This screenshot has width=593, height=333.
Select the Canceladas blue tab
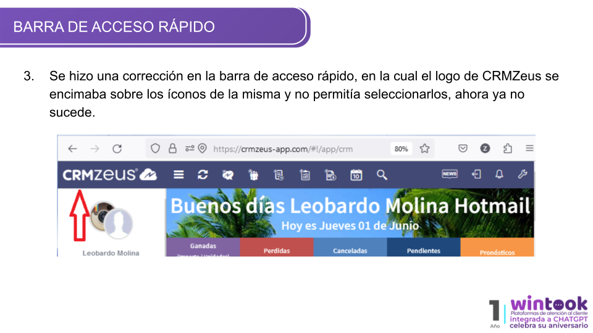pos(350,247)
